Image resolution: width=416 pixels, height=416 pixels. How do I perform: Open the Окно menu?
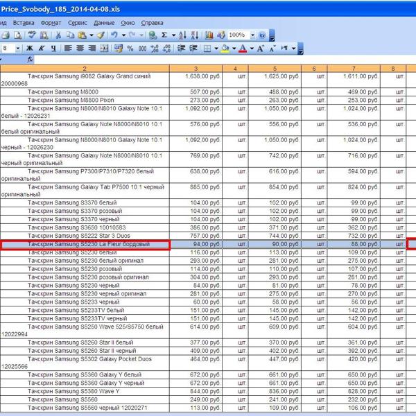[x=128, y=23]
